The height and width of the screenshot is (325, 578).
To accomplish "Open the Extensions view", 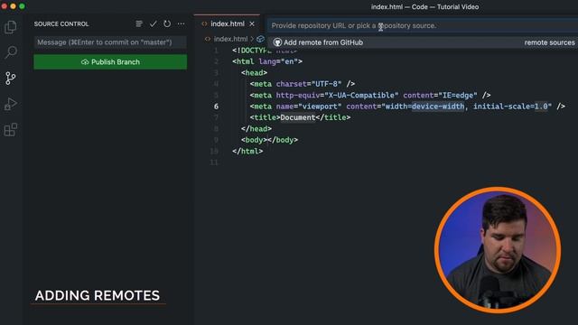I will pyautogui.click(x=11, y=130).
